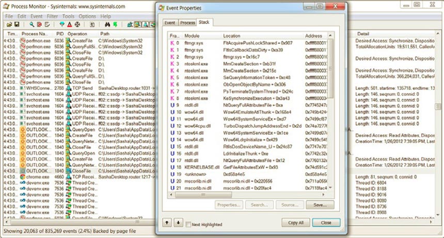The image size is (444, 238).
Task: Toggle Capture with the magnifier icon
Action: point(31,25)
